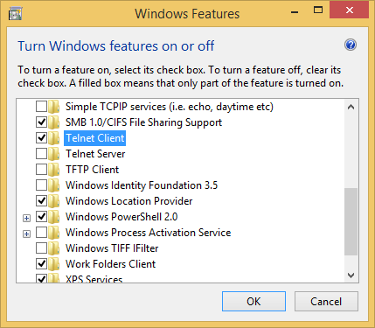Select the Windows TIFF IFilter label

(112, 248)
